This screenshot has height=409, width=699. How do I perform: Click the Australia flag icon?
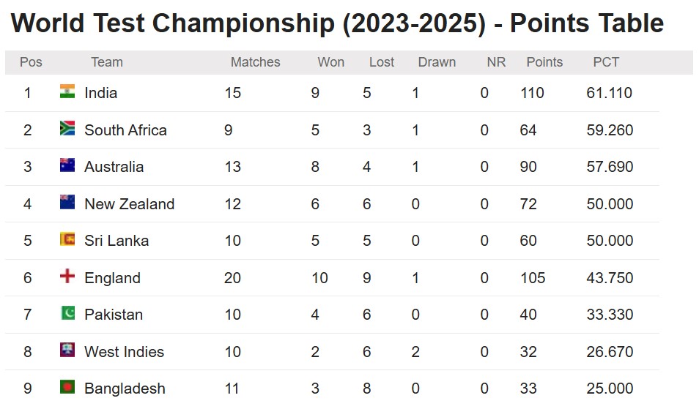67,166
